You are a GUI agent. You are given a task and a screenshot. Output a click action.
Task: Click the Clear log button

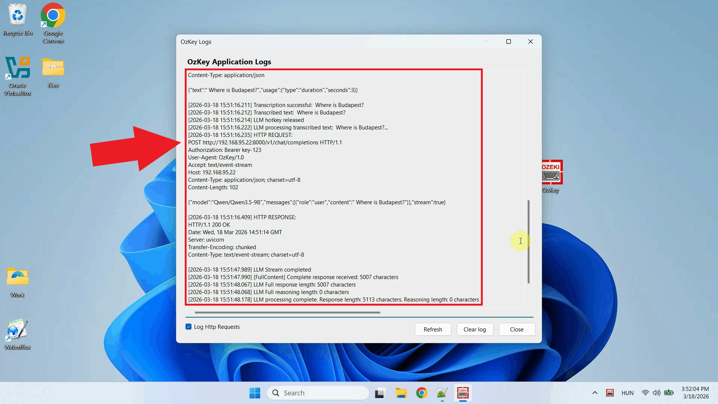[475, 329]
